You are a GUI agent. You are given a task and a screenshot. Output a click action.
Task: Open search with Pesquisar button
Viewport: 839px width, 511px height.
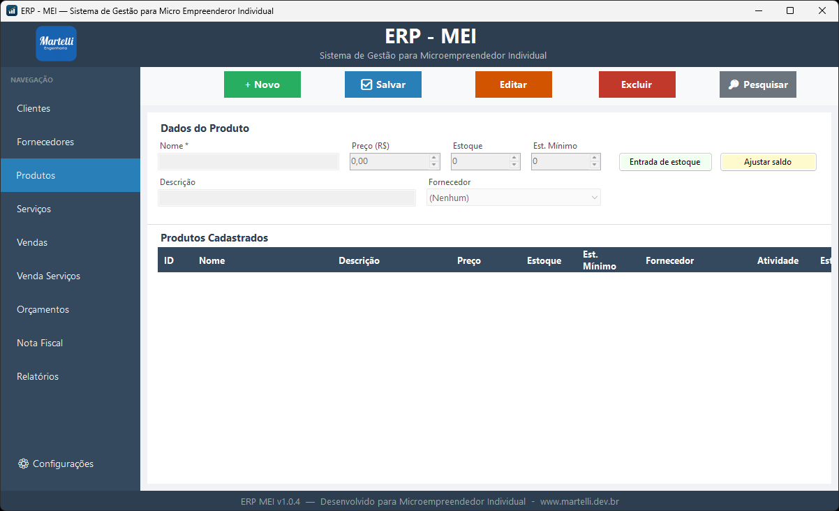(x=758, y=84)
